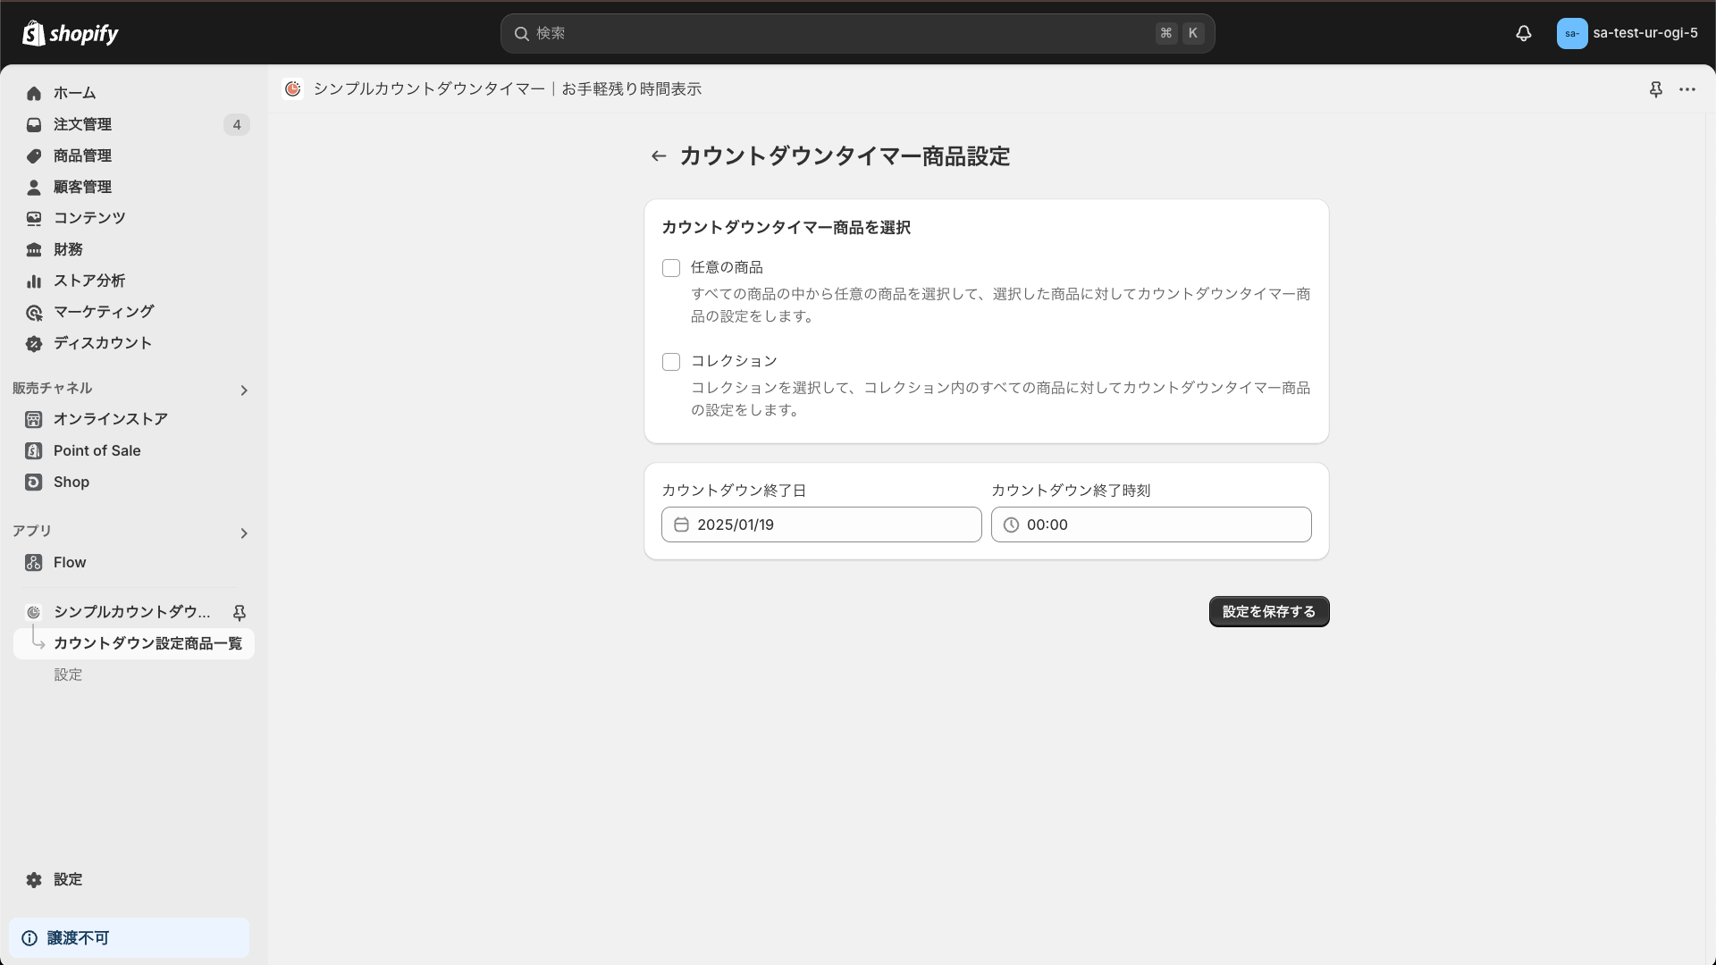The width and height of the screenshot is (1716, 965).
Task: Expand the 販売チャネル section
Action: 243,390
